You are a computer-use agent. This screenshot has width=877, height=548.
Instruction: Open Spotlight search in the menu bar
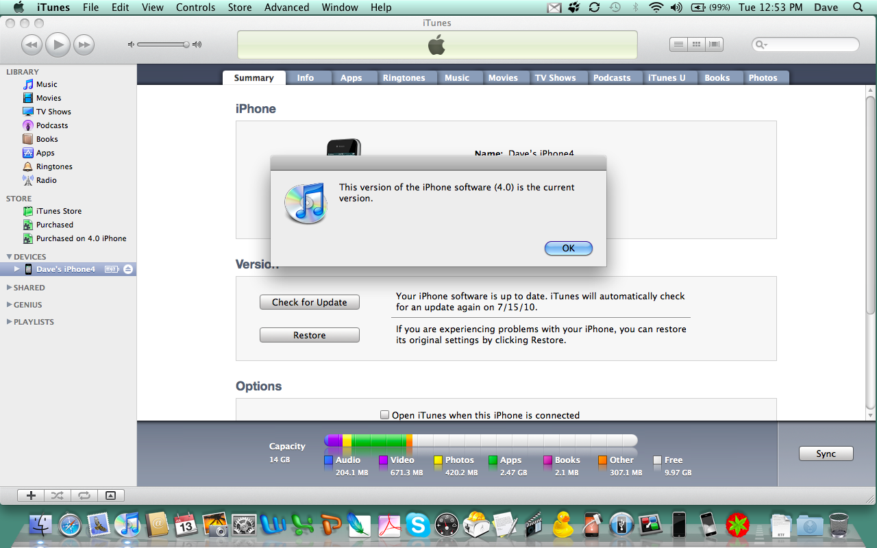[858, 8]
